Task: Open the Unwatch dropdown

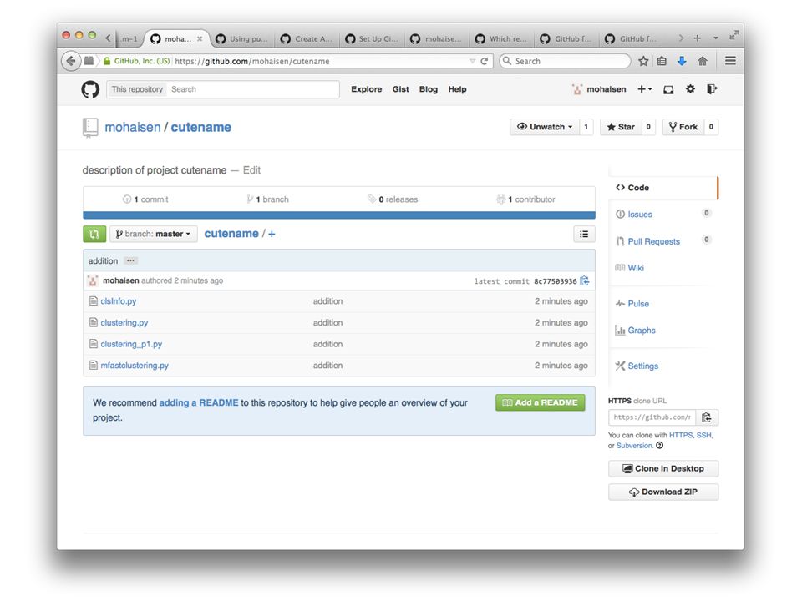Action: pos(545,127)
